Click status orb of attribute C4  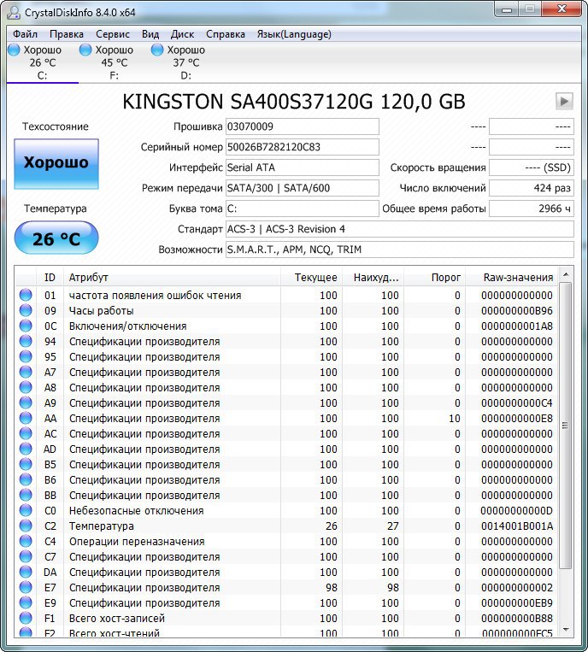26,541
